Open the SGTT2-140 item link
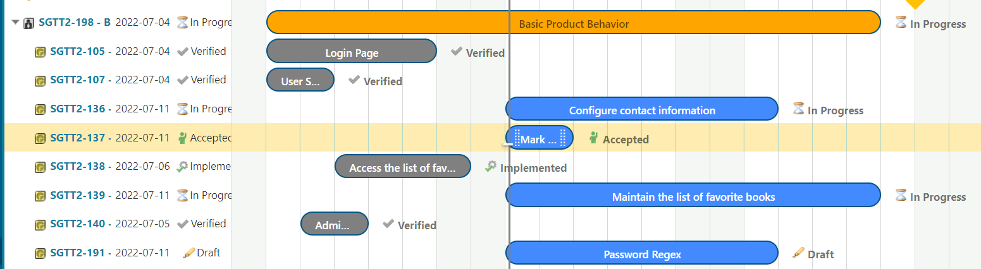Image resolution: width=981 pixels, height=269 pixels. [81, 224]
